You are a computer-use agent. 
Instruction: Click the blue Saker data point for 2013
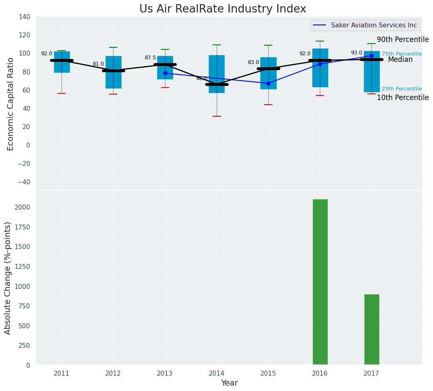(x=165, y=73)
